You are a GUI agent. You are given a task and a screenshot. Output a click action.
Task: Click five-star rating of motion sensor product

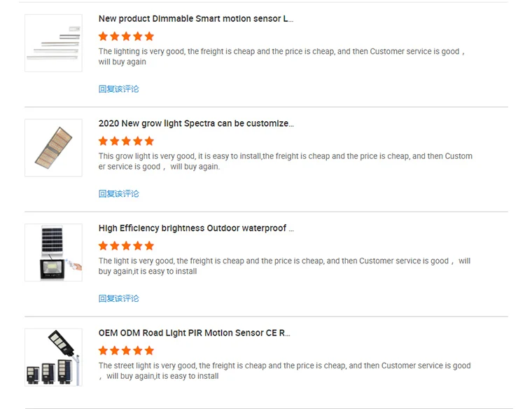pos(126,36)
